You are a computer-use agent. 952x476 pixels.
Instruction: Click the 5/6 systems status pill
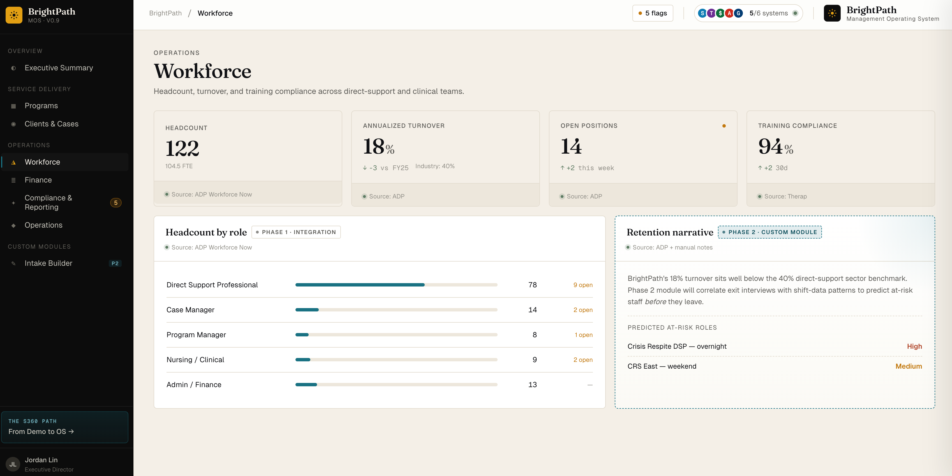click(x=748, y=13)
